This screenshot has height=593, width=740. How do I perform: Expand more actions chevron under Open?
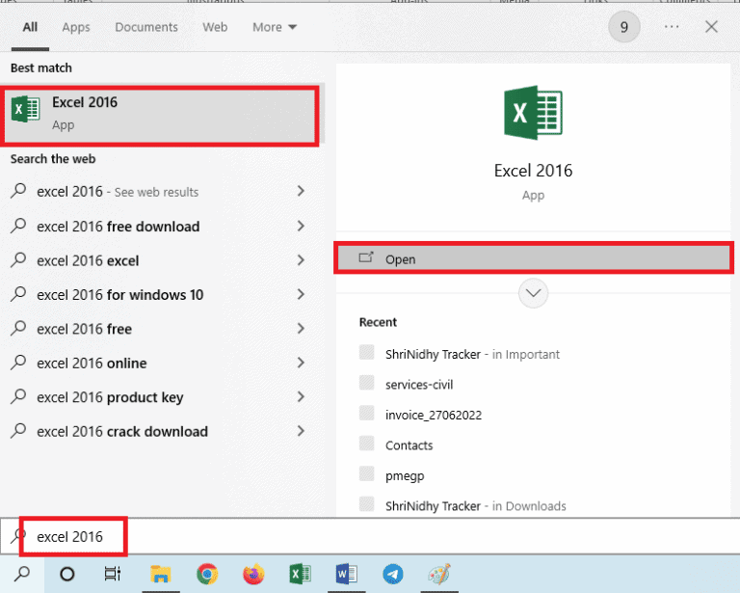pyautogui.click(x=533, y=293)
